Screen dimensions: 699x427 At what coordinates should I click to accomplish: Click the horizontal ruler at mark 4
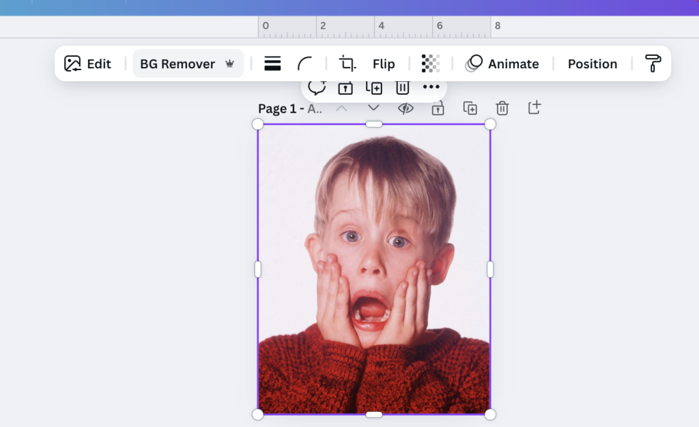point(381,26)
